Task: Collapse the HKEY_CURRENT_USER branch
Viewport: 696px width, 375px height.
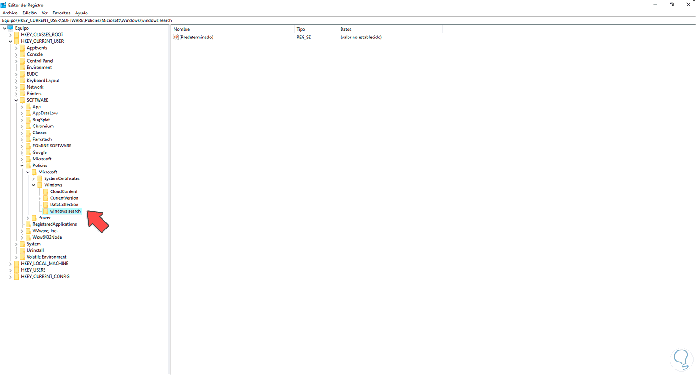Action: click(10, 41)
